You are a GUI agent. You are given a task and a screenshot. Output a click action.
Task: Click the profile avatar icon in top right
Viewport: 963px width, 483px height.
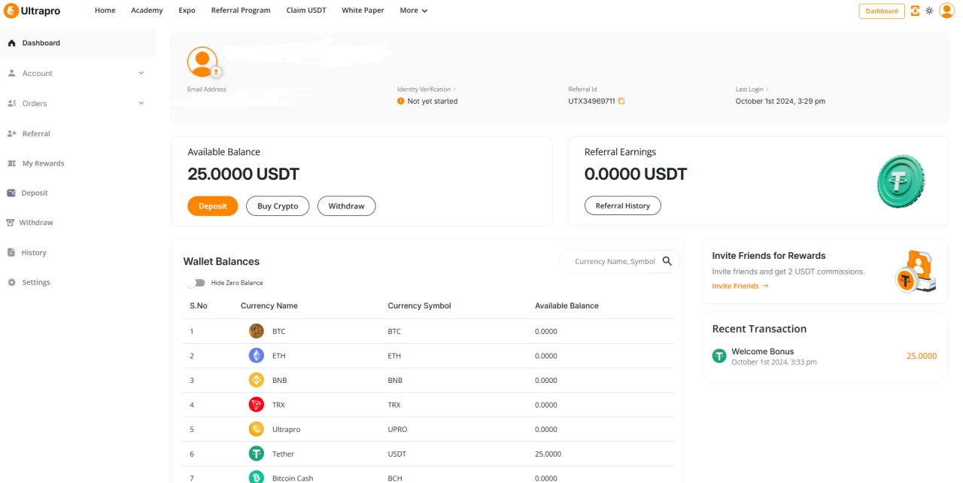[946, 11]
